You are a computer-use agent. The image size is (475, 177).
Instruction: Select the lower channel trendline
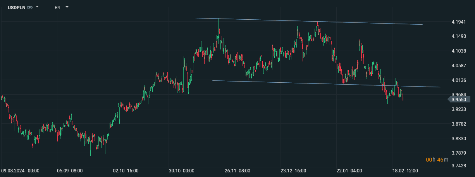click(326, 84)
